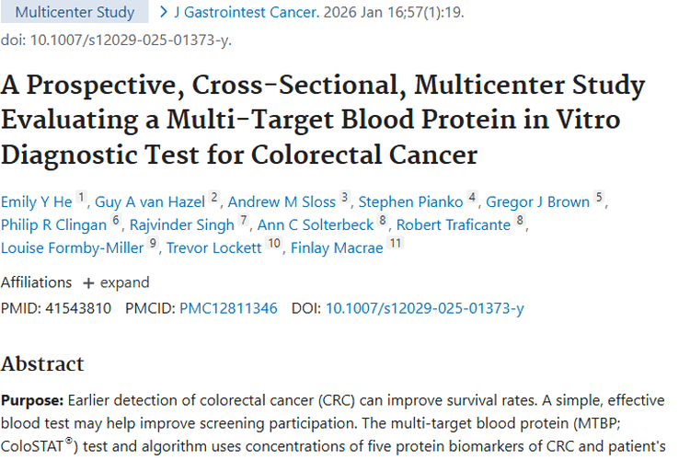Screen dimensions: 690x460
Task: Follow the DOI 10.1007/s12029-025-01373-y link
Action: pos(424,308)
